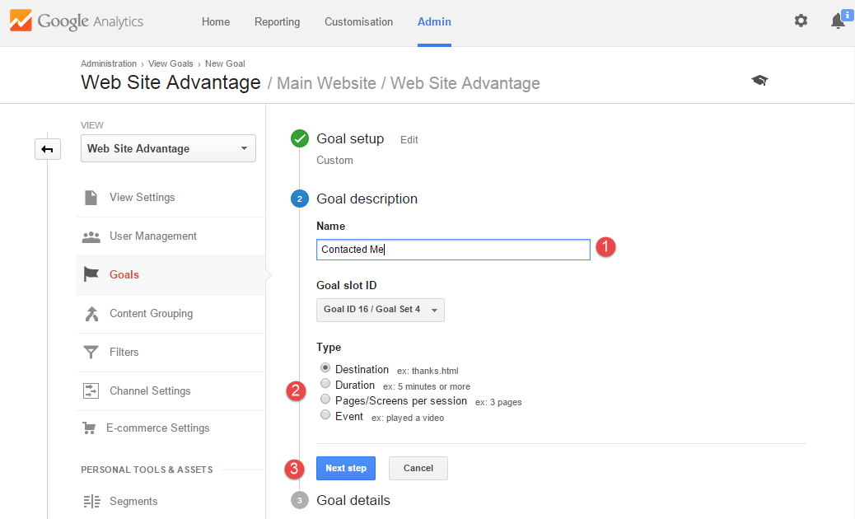Click the View Goals breadcrumb link
This screenshot has width=855, height=519.
tap(171, 63)
